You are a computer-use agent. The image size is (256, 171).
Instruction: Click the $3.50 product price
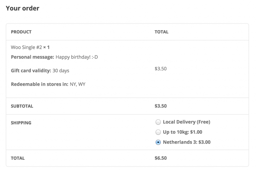[160, 69]
